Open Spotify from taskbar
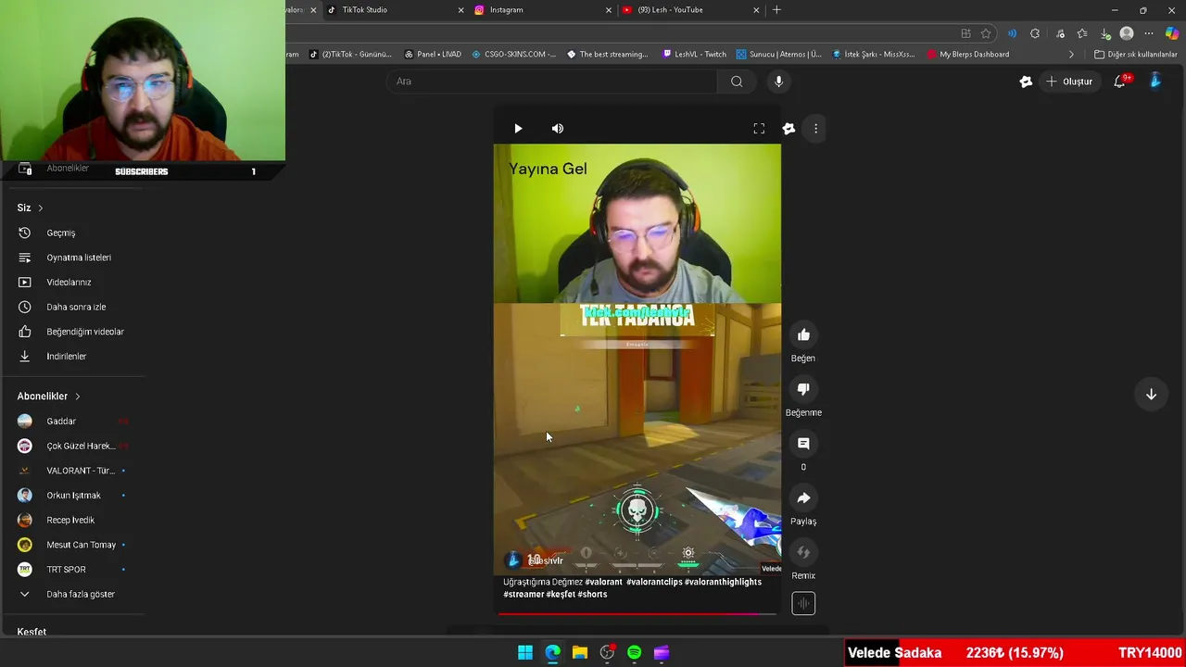 click(634, 653)
